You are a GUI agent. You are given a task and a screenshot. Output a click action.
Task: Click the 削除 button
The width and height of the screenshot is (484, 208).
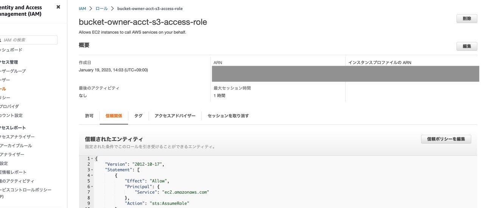coord(467,18)
